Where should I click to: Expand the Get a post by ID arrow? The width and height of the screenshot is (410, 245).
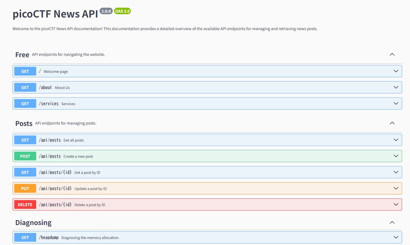click(396, 172)
